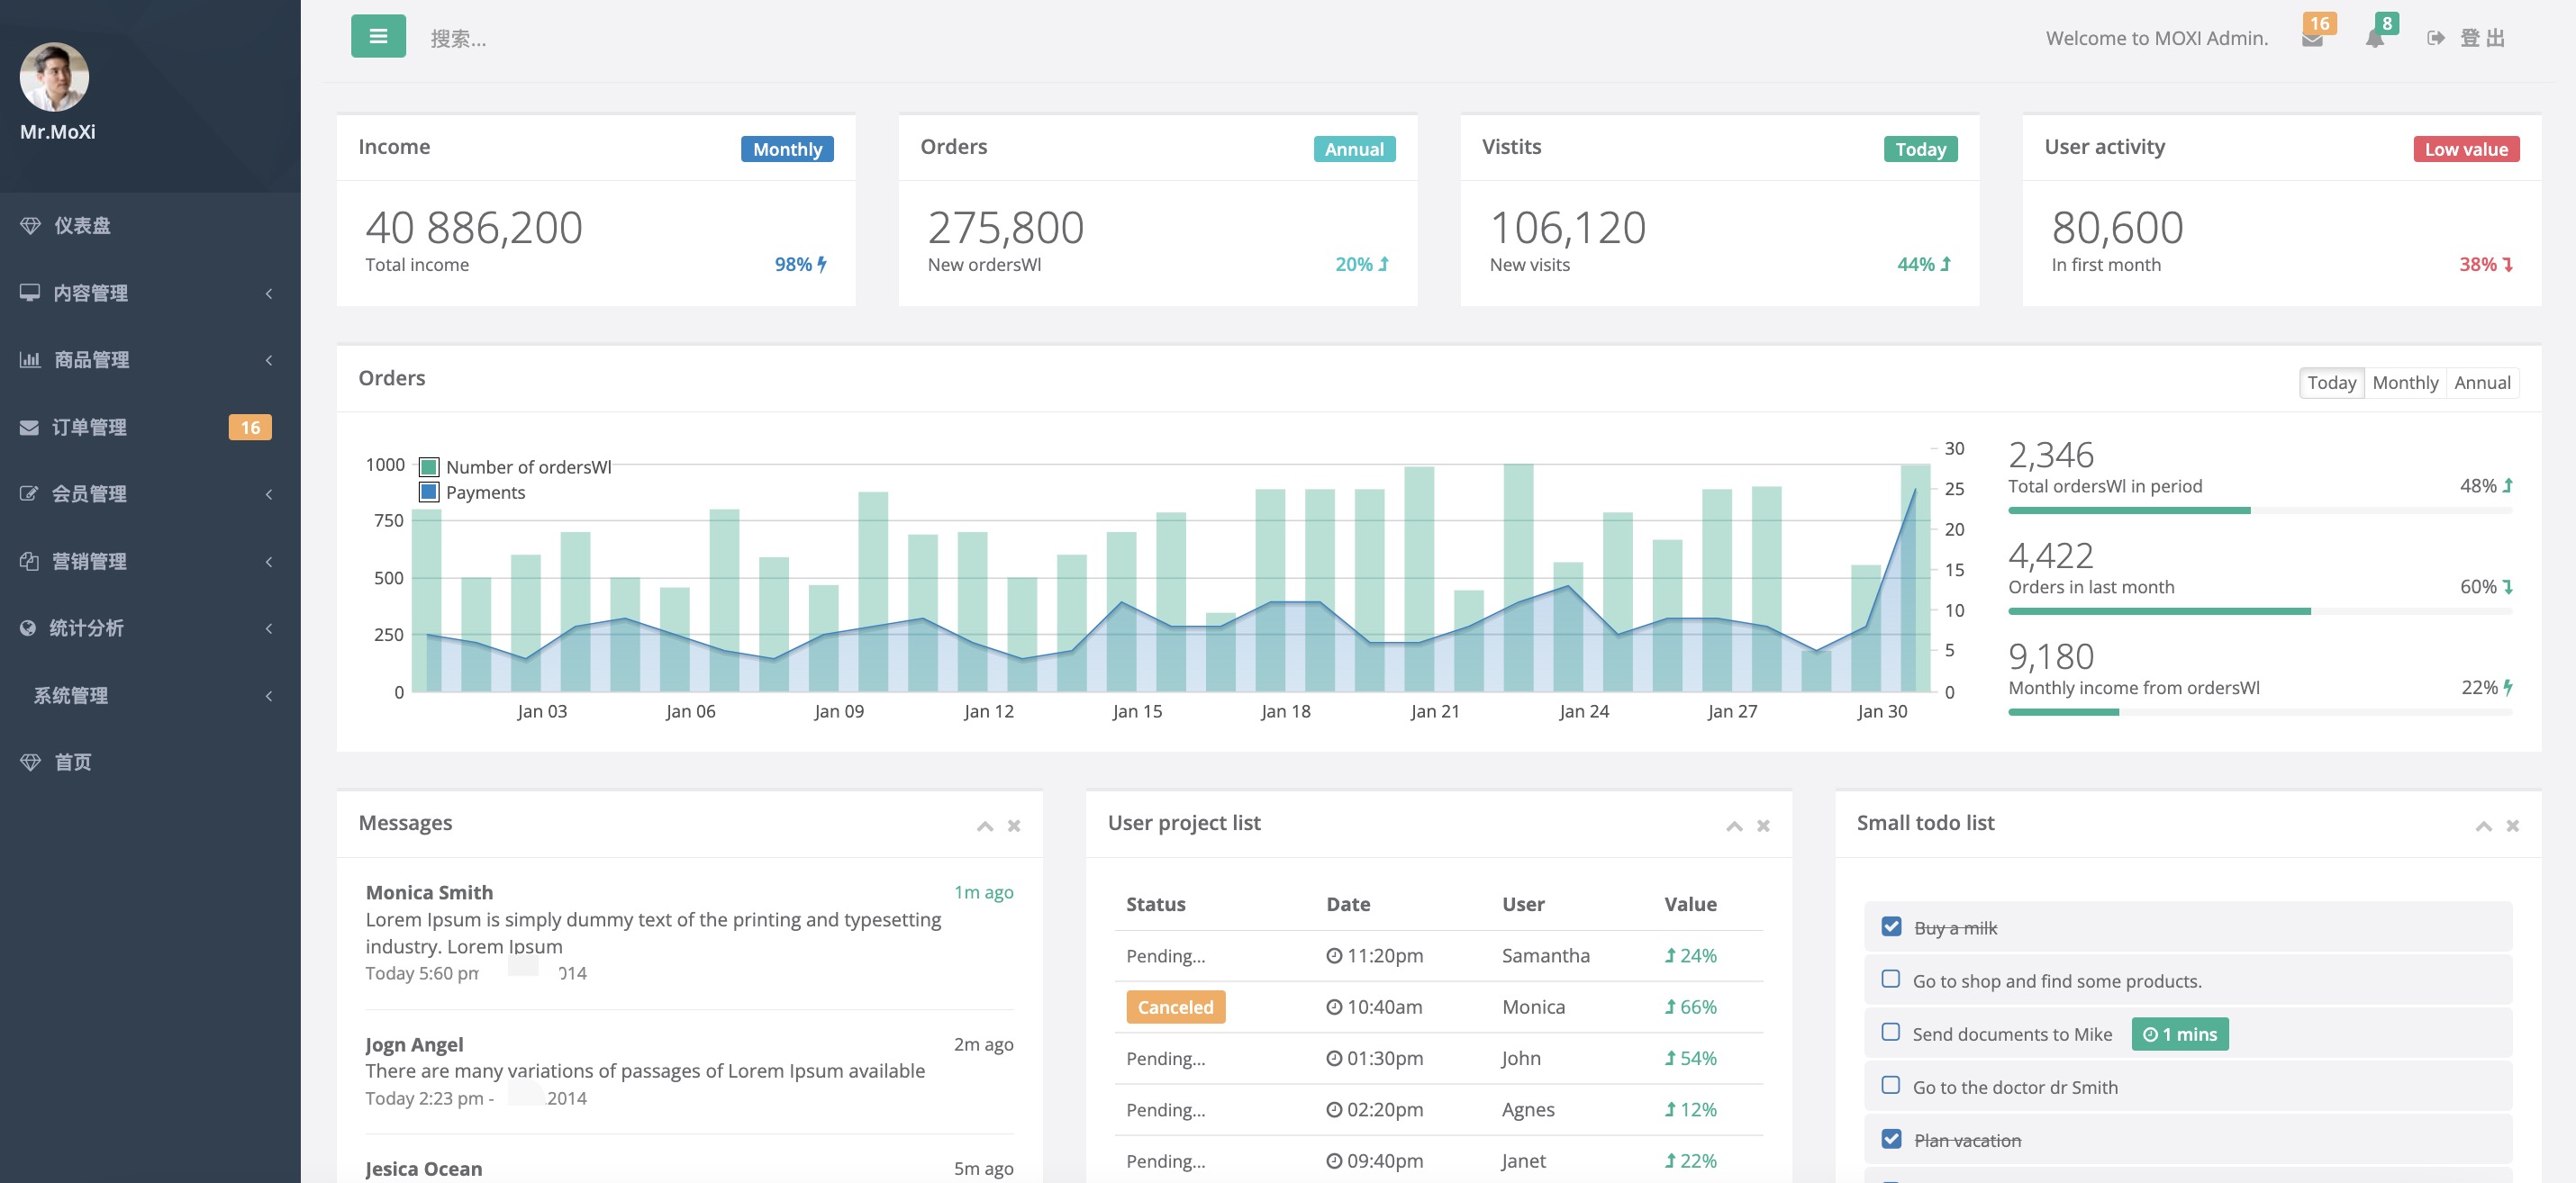Click the diamond icon next to 首页

[30, 763]
